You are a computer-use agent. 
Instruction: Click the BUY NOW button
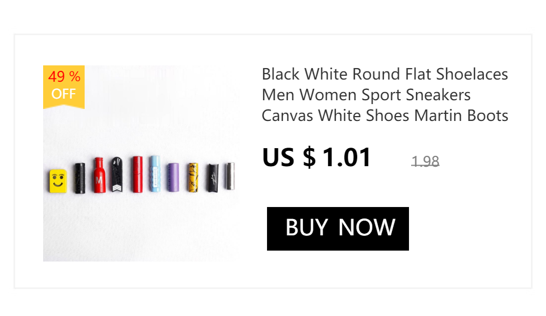(337, 228)
